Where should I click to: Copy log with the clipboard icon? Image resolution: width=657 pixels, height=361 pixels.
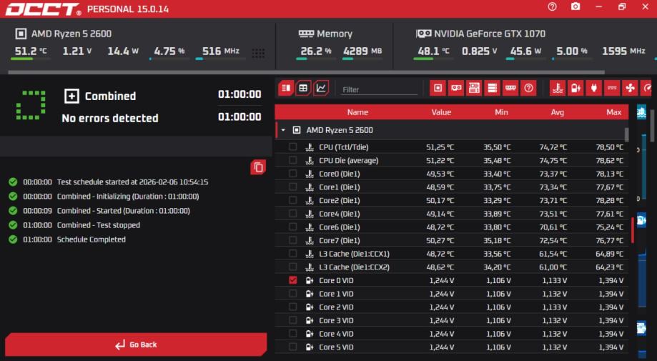point(258,167)
